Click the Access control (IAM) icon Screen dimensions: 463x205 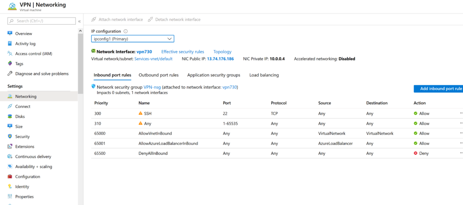10,53
